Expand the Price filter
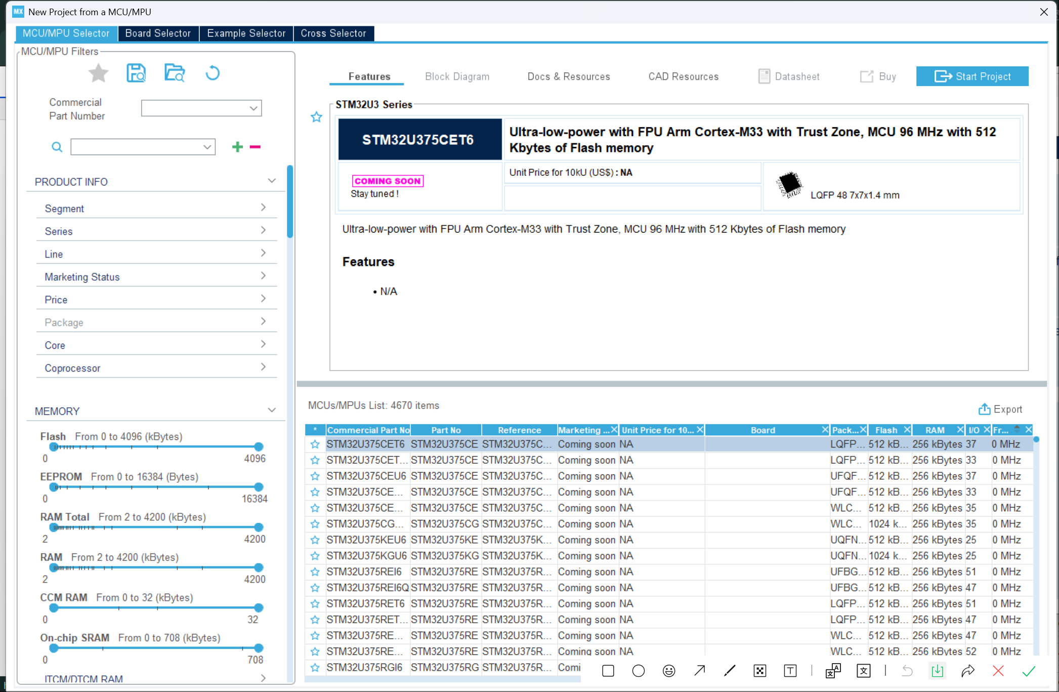The width and height of the screenshot is (1059, 692). coord(263,299)
